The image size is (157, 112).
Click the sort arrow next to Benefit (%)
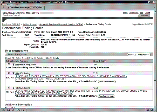pos(105,61)
